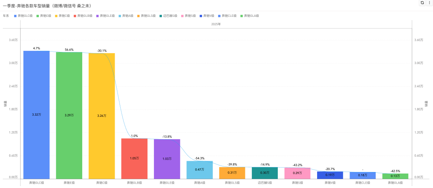Click the 奔驰GLA级 green legend square
Viewport: 433px width, 188px height.
point(242,16)
